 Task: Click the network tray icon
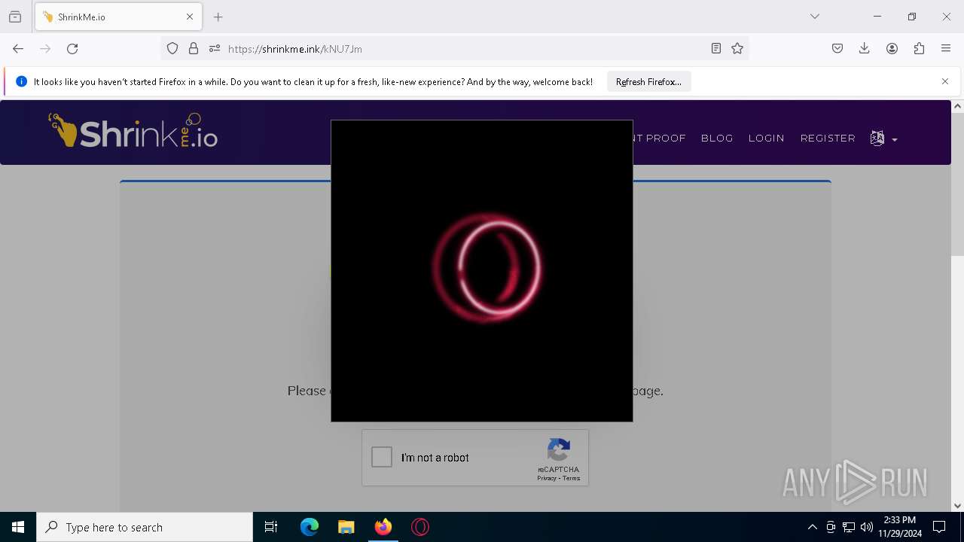click(849, 527)
